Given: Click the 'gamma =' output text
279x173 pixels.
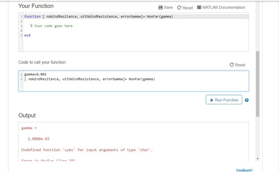Looking at the screenshot, I should 29,128.
